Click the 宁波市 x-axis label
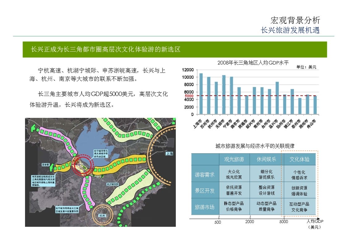Image resolution: width=347 pixels, height=245 pixels. 228,123
